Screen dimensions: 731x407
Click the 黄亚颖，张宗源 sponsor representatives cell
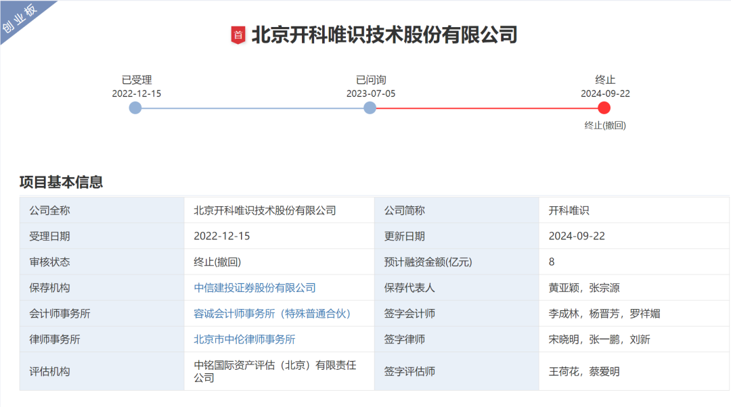[583, 288]
